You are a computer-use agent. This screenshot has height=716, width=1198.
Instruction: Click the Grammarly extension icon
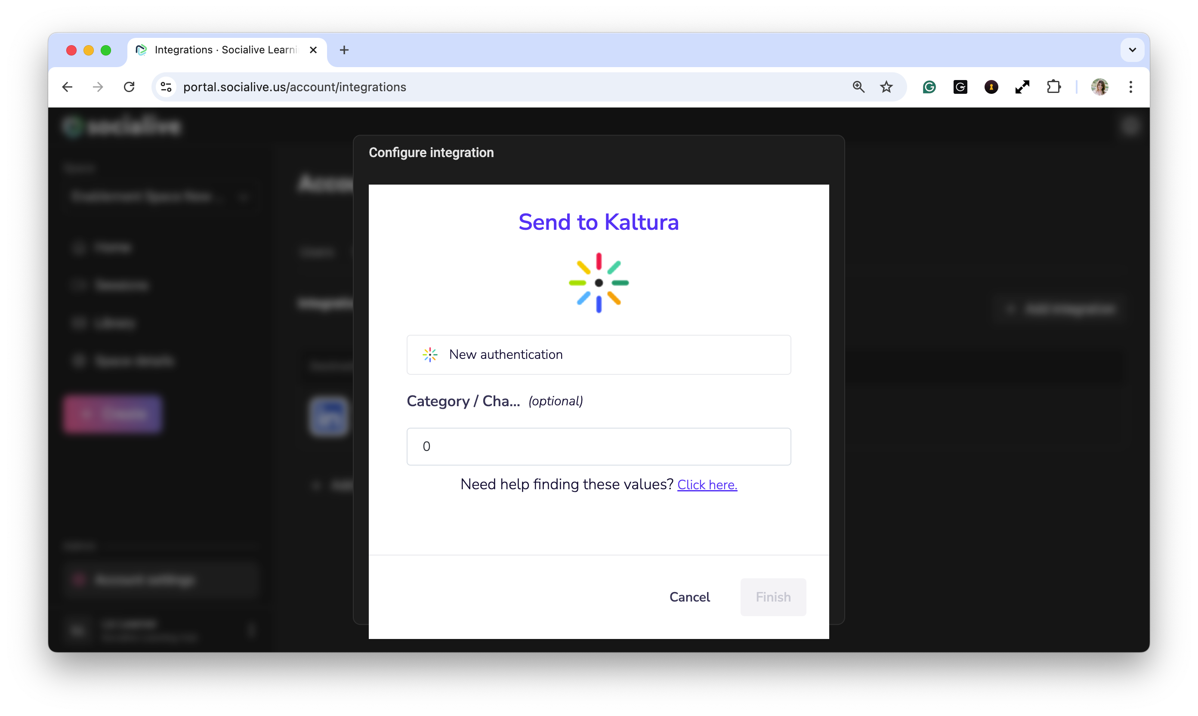coord(929,87)
